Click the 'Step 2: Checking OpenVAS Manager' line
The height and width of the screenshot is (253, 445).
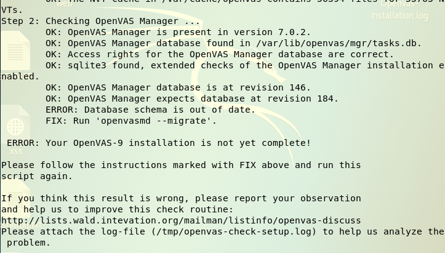click(101, 21)
